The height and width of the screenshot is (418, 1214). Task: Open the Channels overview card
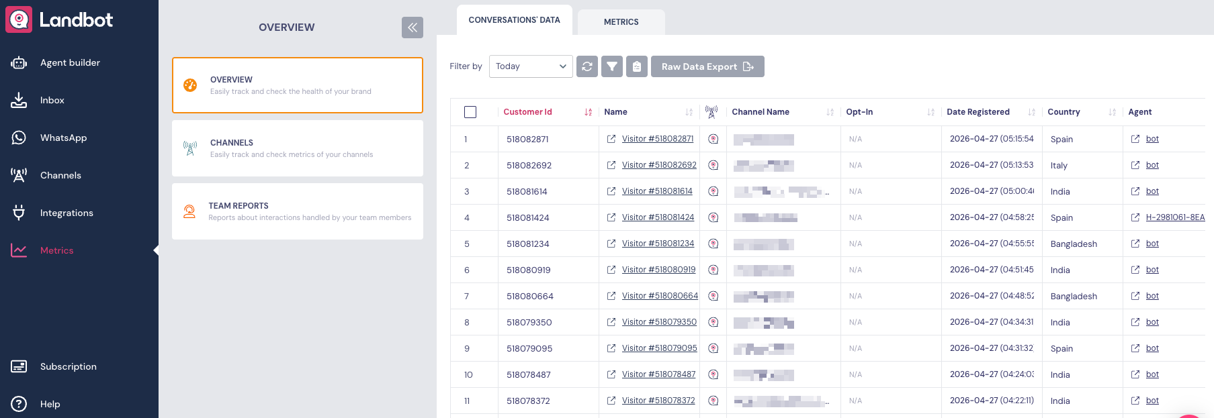pyautogui.click(x=297, y=148)
